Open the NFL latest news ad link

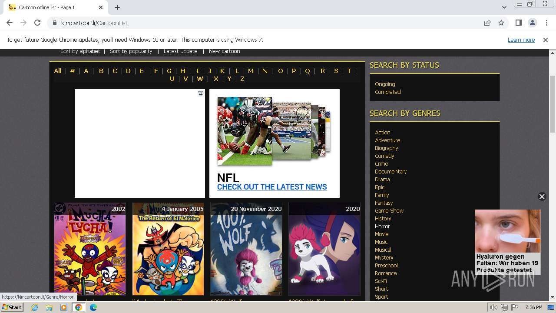click(272, 187)
